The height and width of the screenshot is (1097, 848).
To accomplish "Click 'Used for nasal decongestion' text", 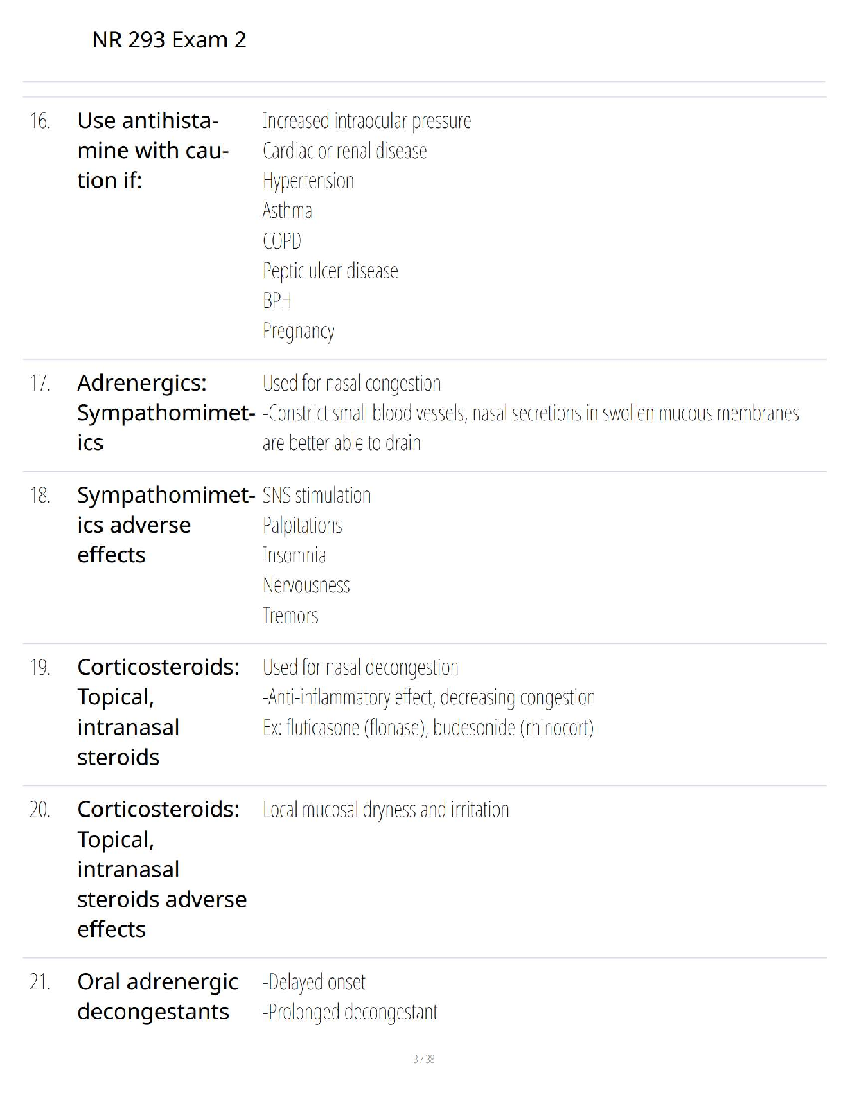I will coord(360,668).
